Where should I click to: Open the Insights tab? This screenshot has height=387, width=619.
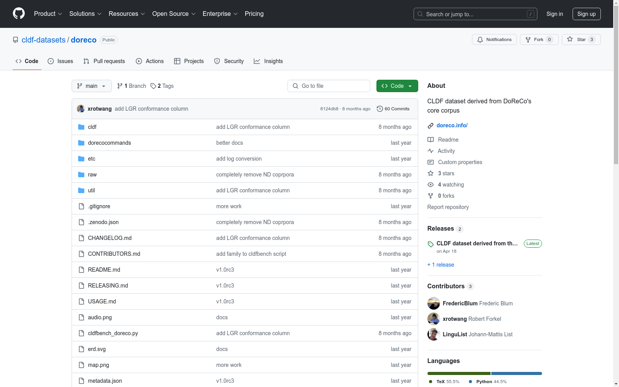[268, 61]
